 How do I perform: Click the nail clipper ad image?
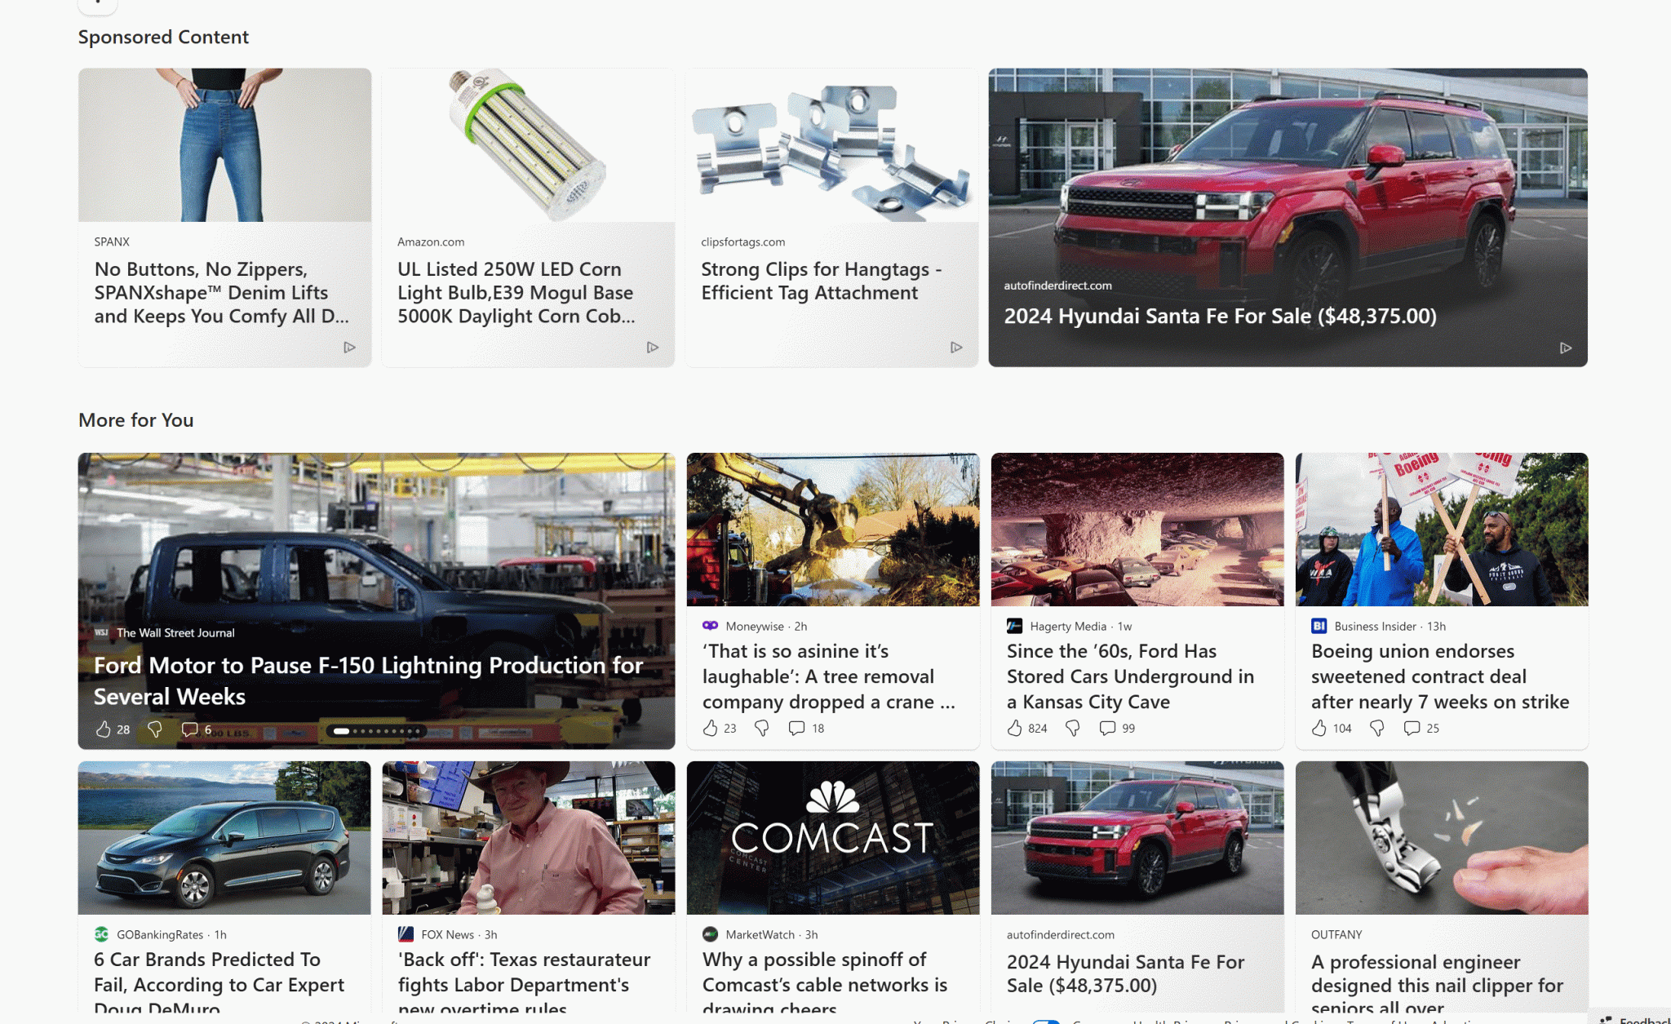(1442, 838)
